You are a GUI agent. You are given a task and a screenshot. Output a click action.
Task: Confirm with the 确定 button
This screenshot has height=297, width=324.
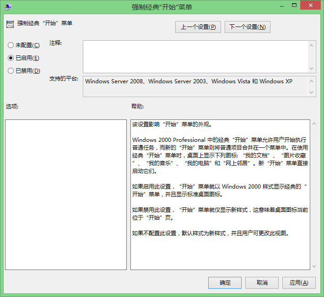225,283
